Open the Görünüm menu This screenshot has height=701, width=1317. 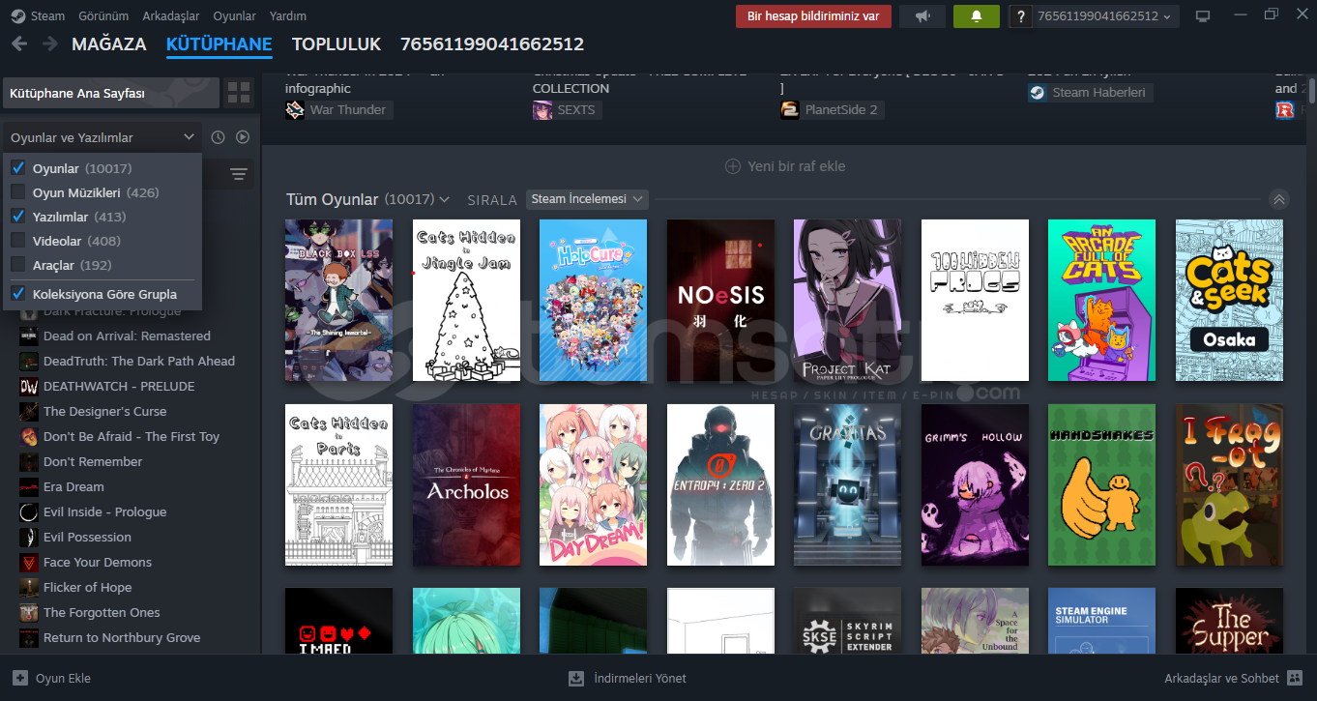[x=102, y=15]
